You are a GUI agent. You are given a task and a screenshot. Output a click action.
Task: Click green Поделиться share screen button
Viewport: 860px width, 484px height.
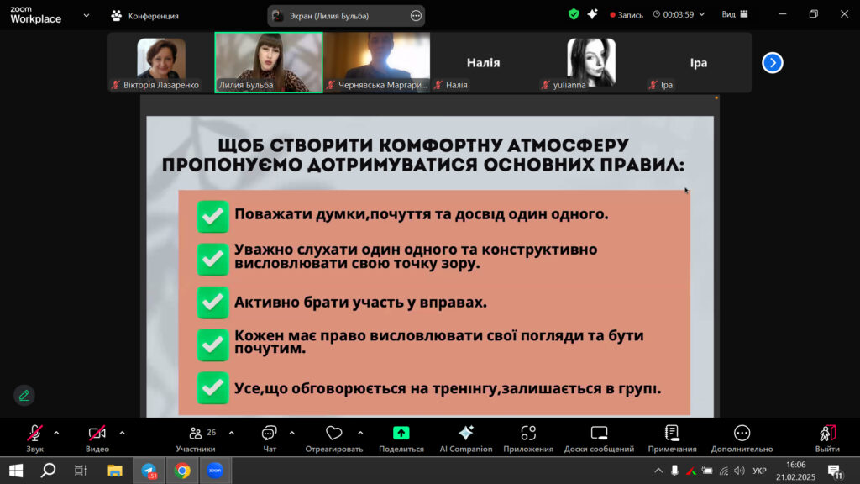401,439
